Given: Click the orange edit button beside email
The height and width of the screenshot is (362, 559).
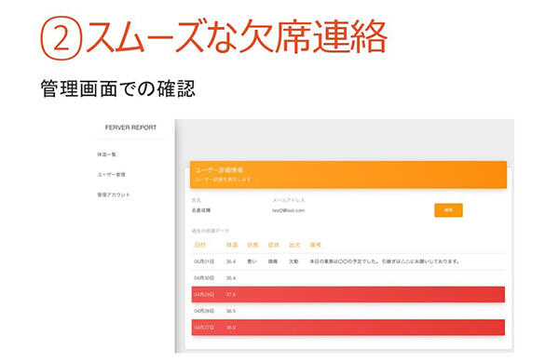Looking at the screenshot, I should click(x=448, y=210).
